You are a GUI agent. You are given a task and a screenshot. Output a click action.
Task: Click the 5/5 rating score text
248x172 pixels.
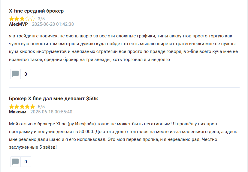41,106
